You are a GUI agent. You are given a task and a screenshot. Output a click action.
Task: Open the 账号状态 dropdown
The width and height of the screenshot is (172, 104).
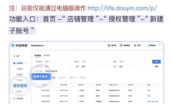click(58, 67)
